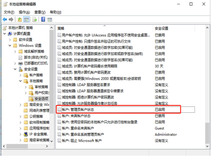Collapse the 计算机配置 tree node
The image size is (211, 156).
pyautogui.click(x=4, y=34)
